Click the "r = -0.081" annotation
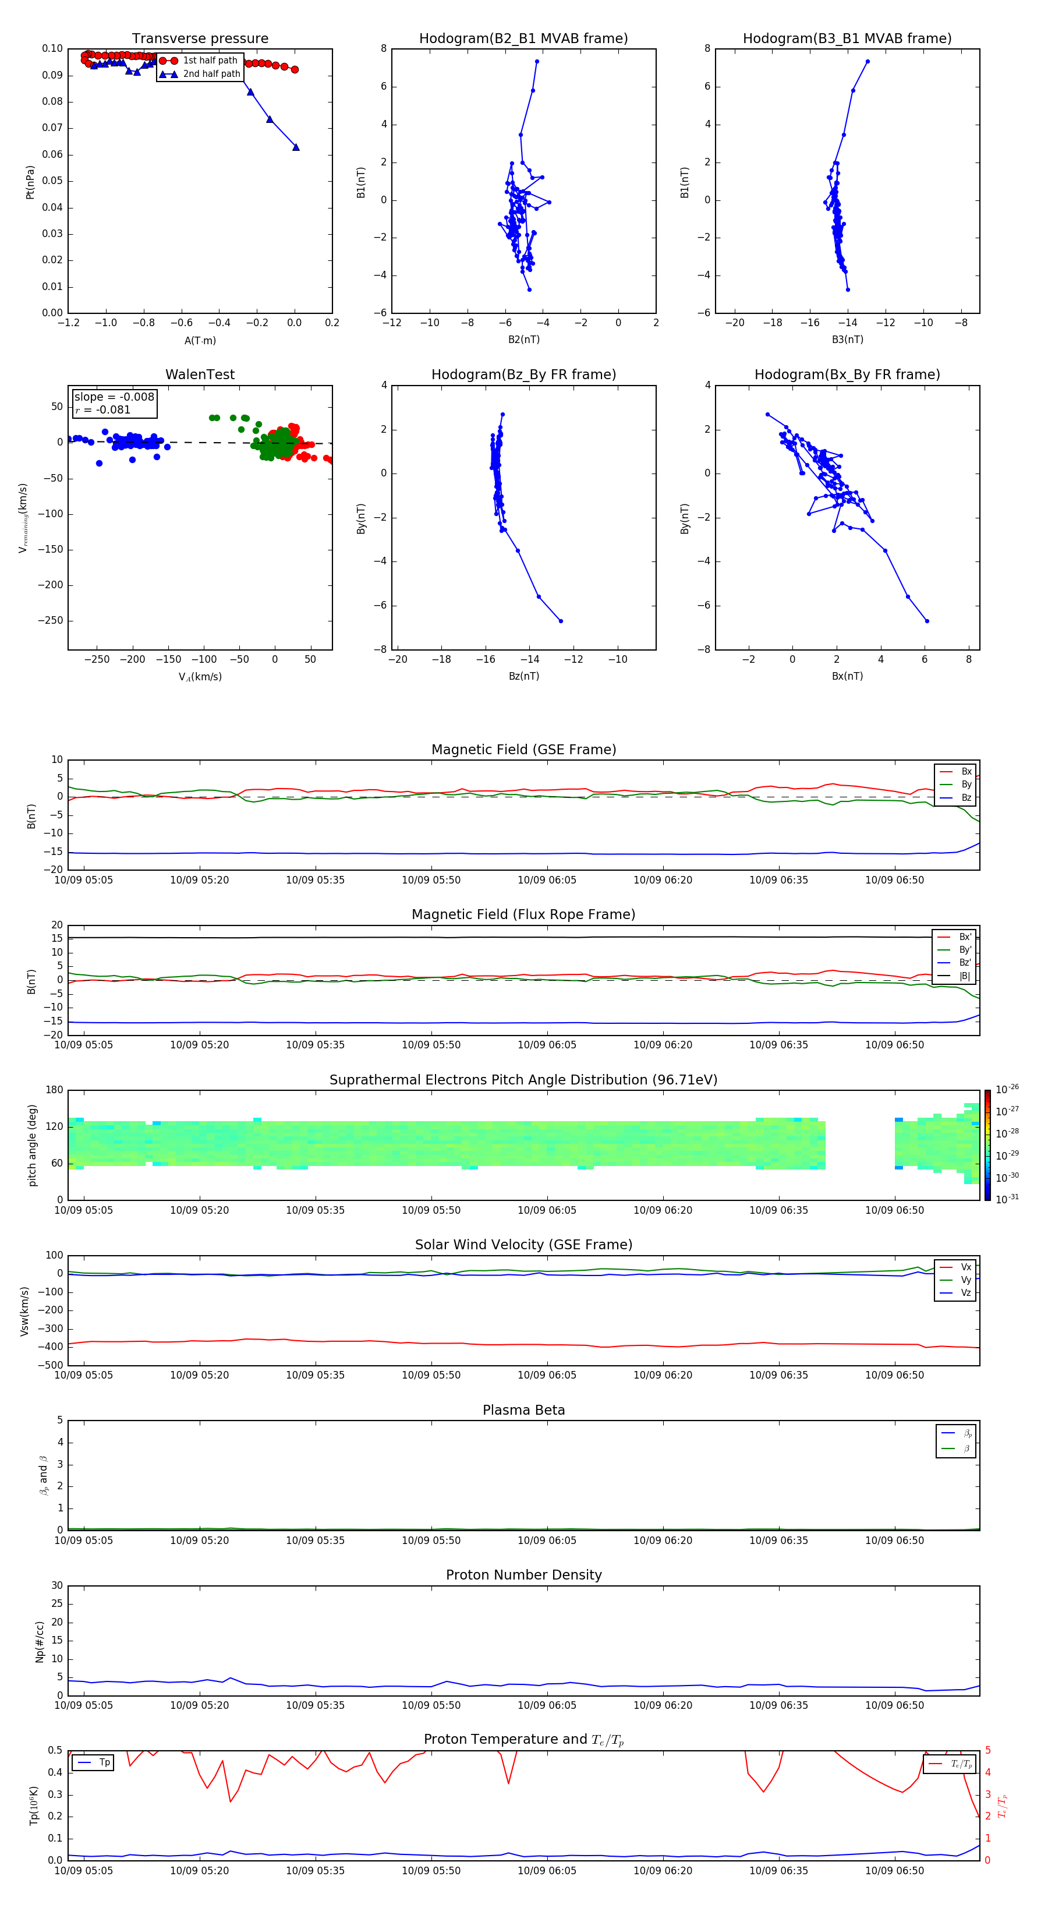The height and width of the screenshot is (1922, 1048). [x=103, y=409]
